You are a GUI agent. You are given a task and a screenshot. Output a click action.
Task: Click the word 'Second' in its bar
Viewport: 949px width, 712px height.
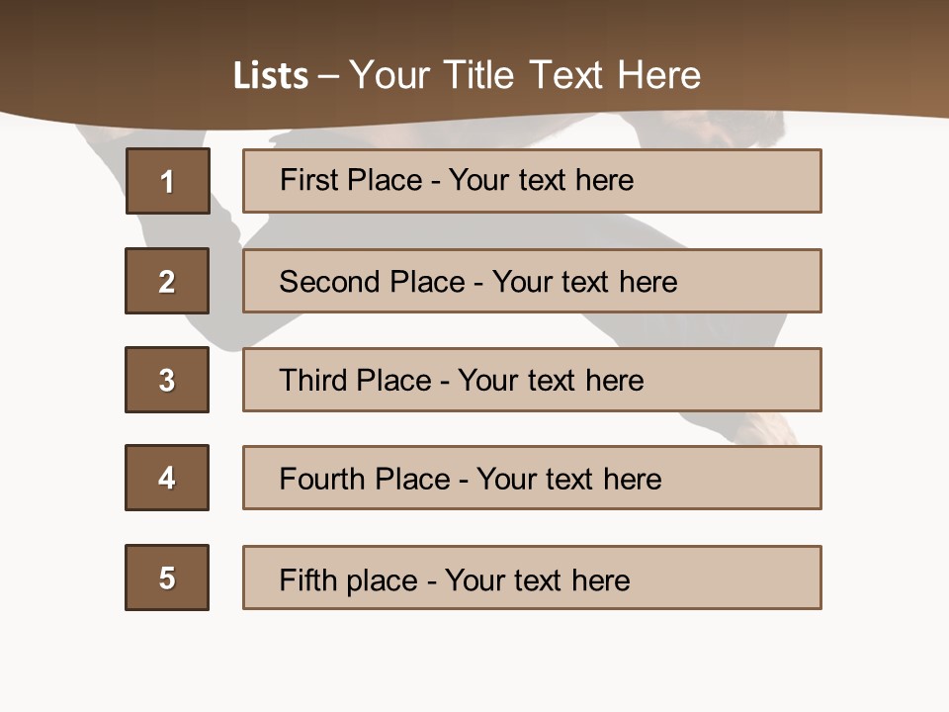tap(329, 282)
